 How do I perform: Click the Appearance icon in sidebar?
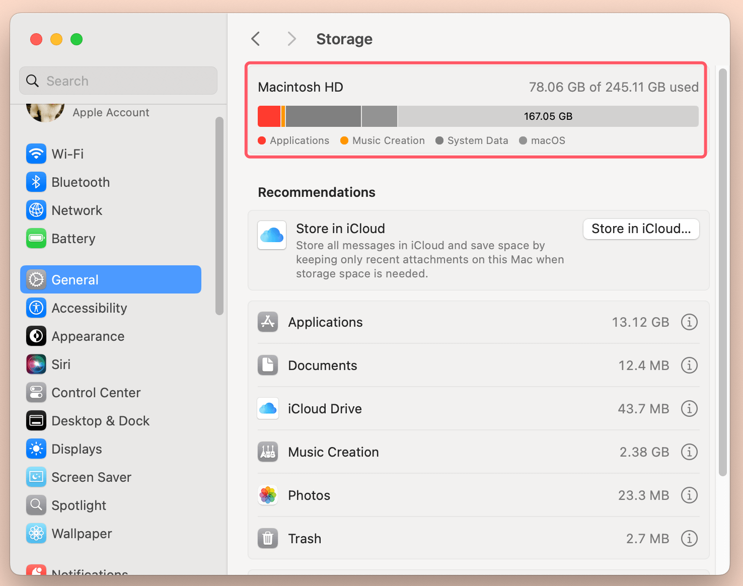point(36,336)
